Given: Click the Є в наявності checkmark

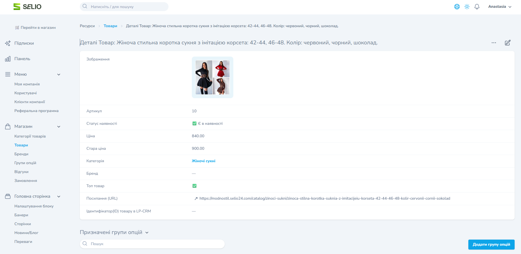Looking at the screenshot, I should tap(195, 123).
